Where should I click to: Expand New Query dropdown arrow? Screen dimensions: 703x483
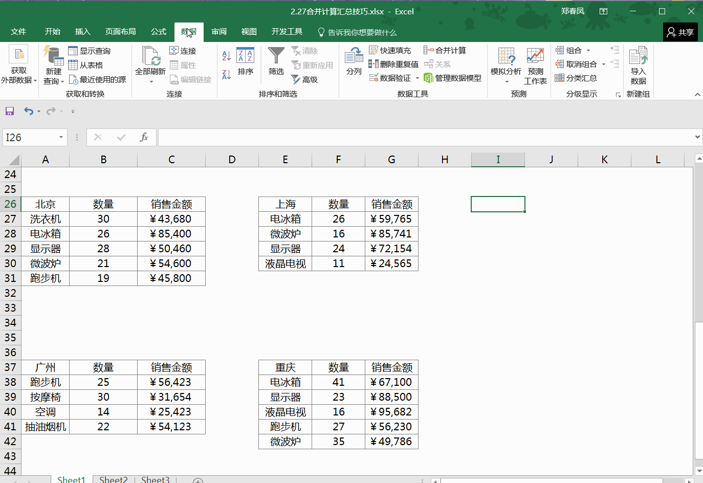[x=62, y=81]
